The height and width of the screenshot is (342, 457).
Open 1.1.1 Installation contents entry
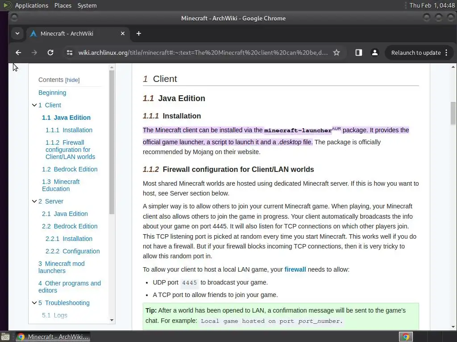click(69, 130)
